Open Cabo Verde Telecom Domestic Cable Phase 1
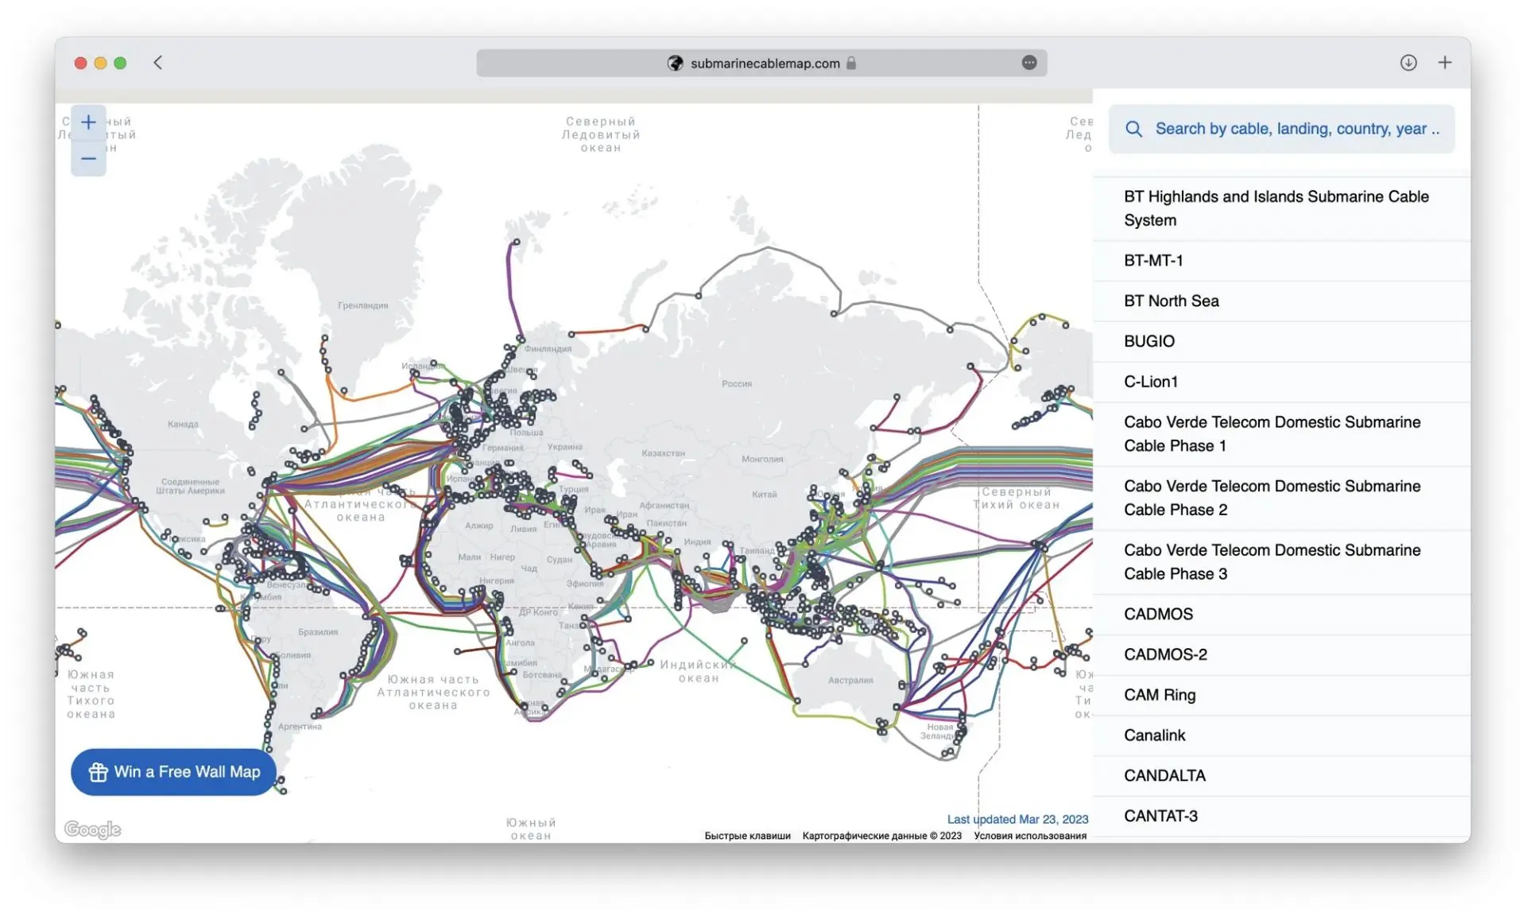1526x916 pixels. (x=1281, y=434)
